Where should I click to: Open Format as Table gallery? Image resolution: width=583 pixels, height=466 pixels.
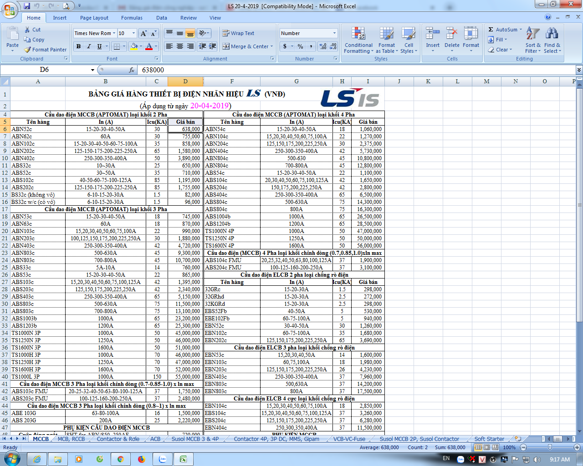pos(386,40)
